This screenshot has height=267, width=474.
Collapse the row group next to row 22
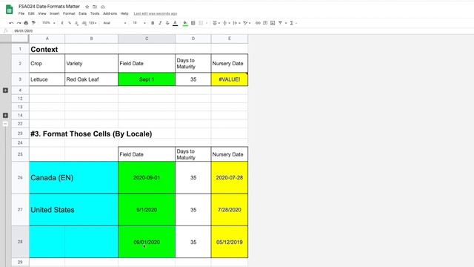(x=5, y=124)
